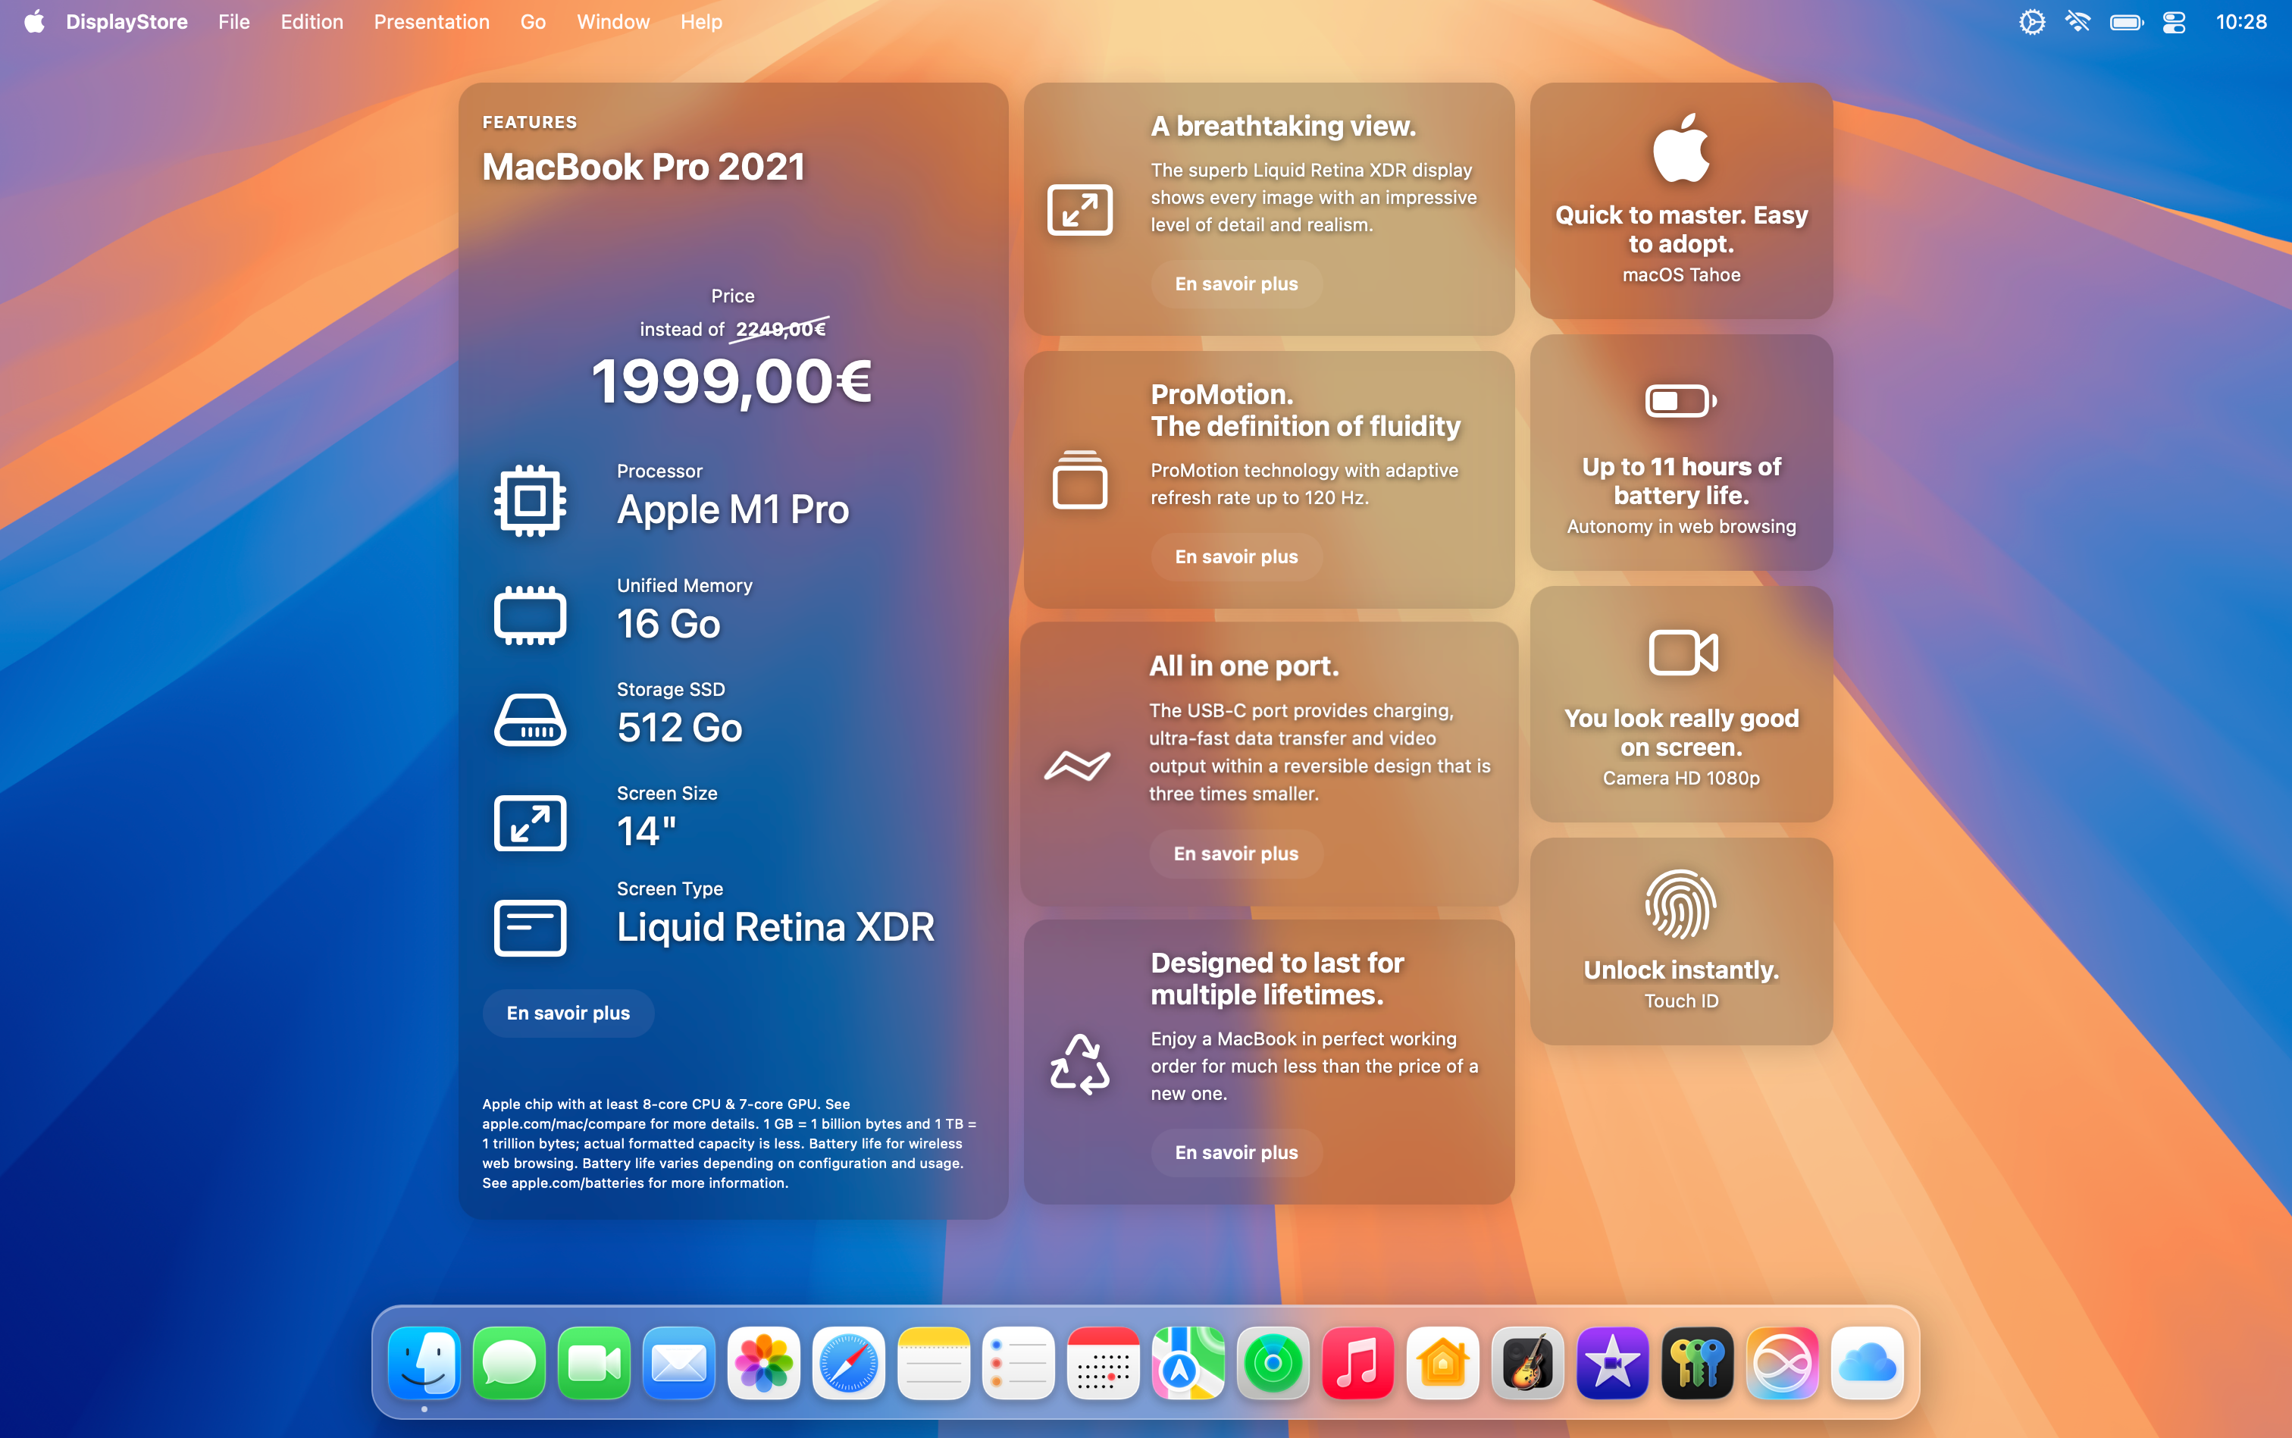Click the Liquid Retina XDR value
This screenshot has width=2292, height=1438.
click(x=775, y=927)
